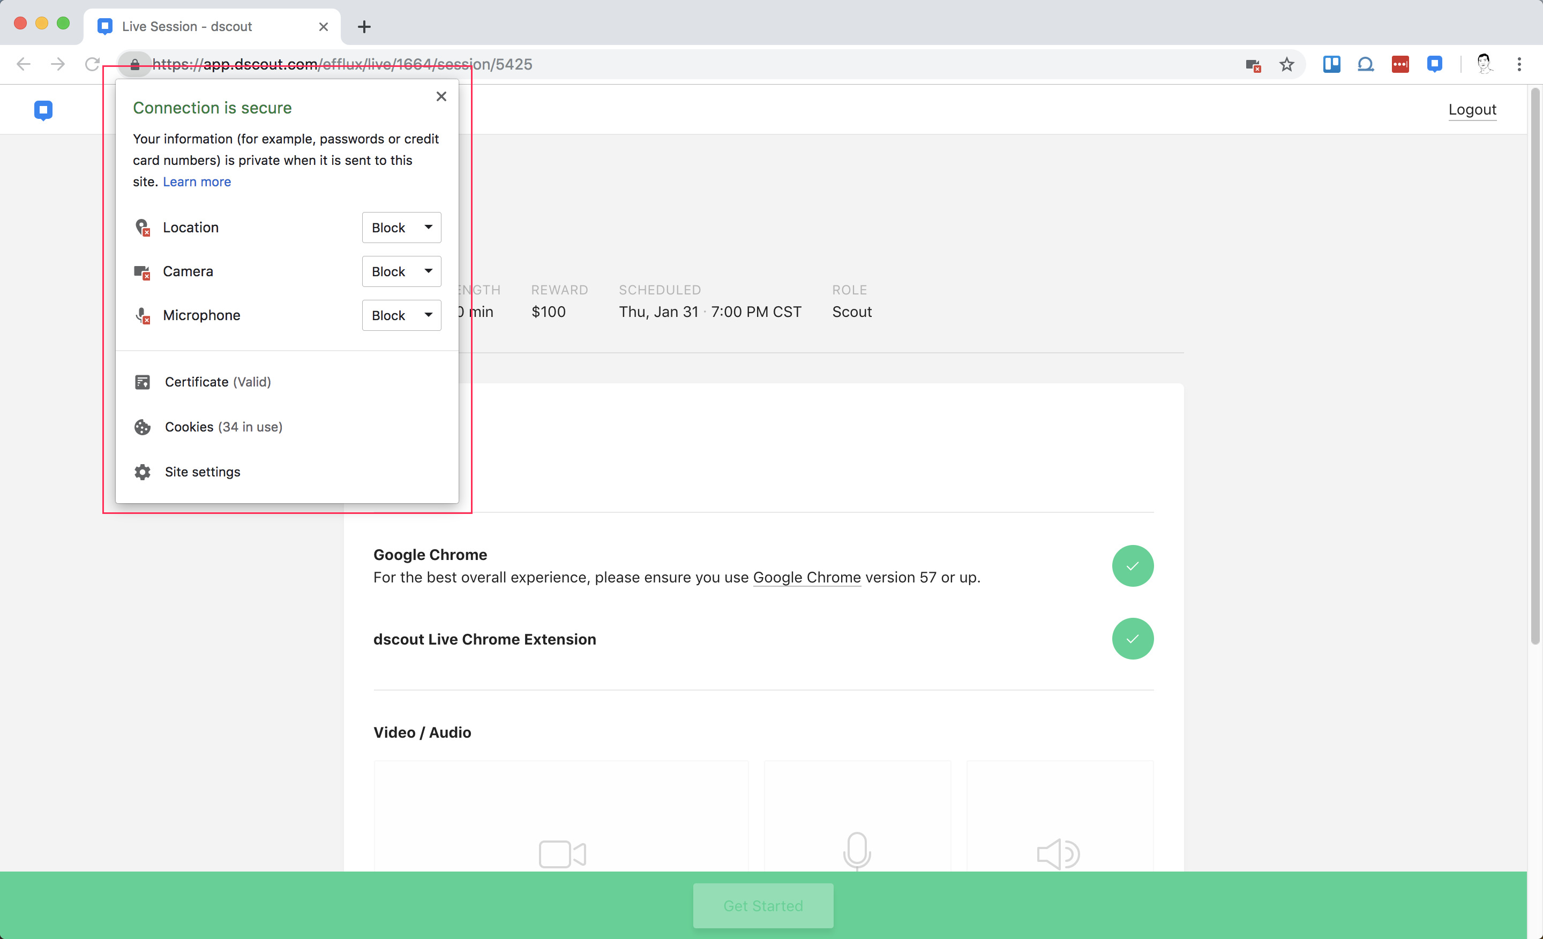The image size is (1543, 939).
Task: Open the Microphone permission dropdown
Action: click(401, 315)
